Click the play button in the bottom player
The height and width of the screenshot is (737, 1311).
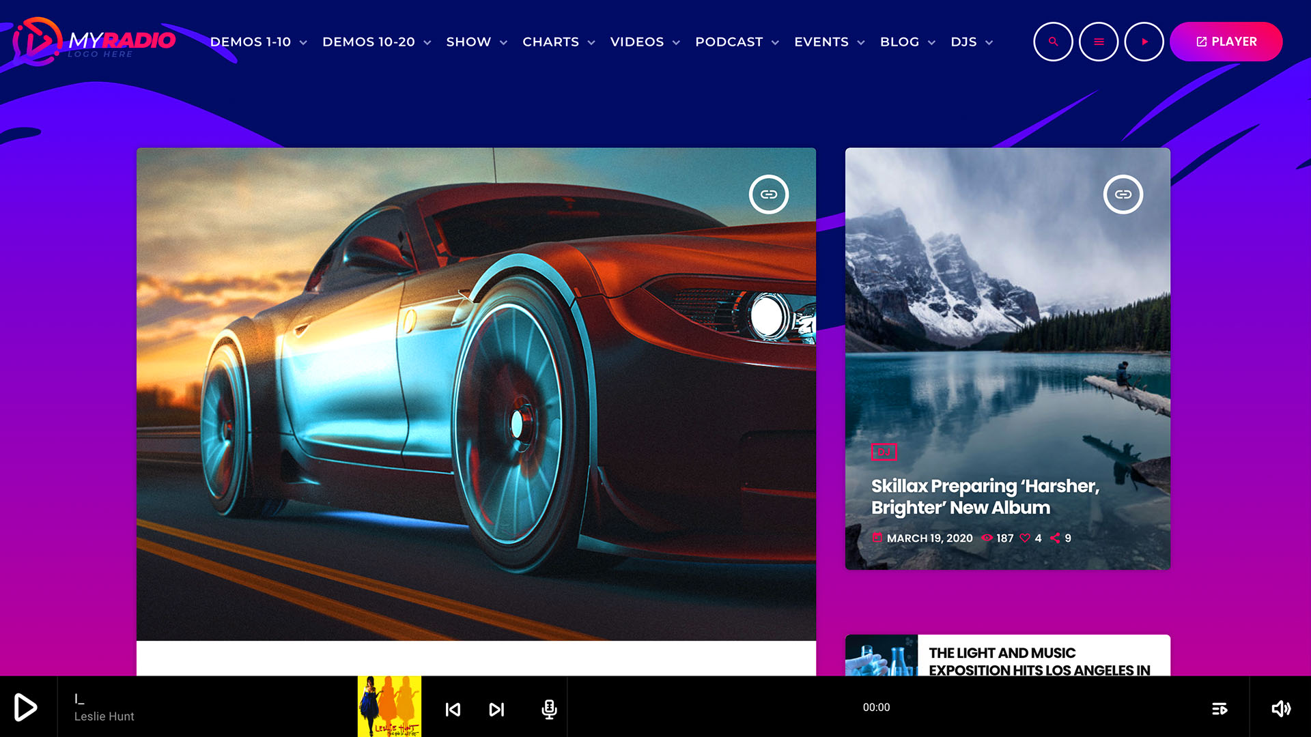pyautogui.click(x=26, y=708)
